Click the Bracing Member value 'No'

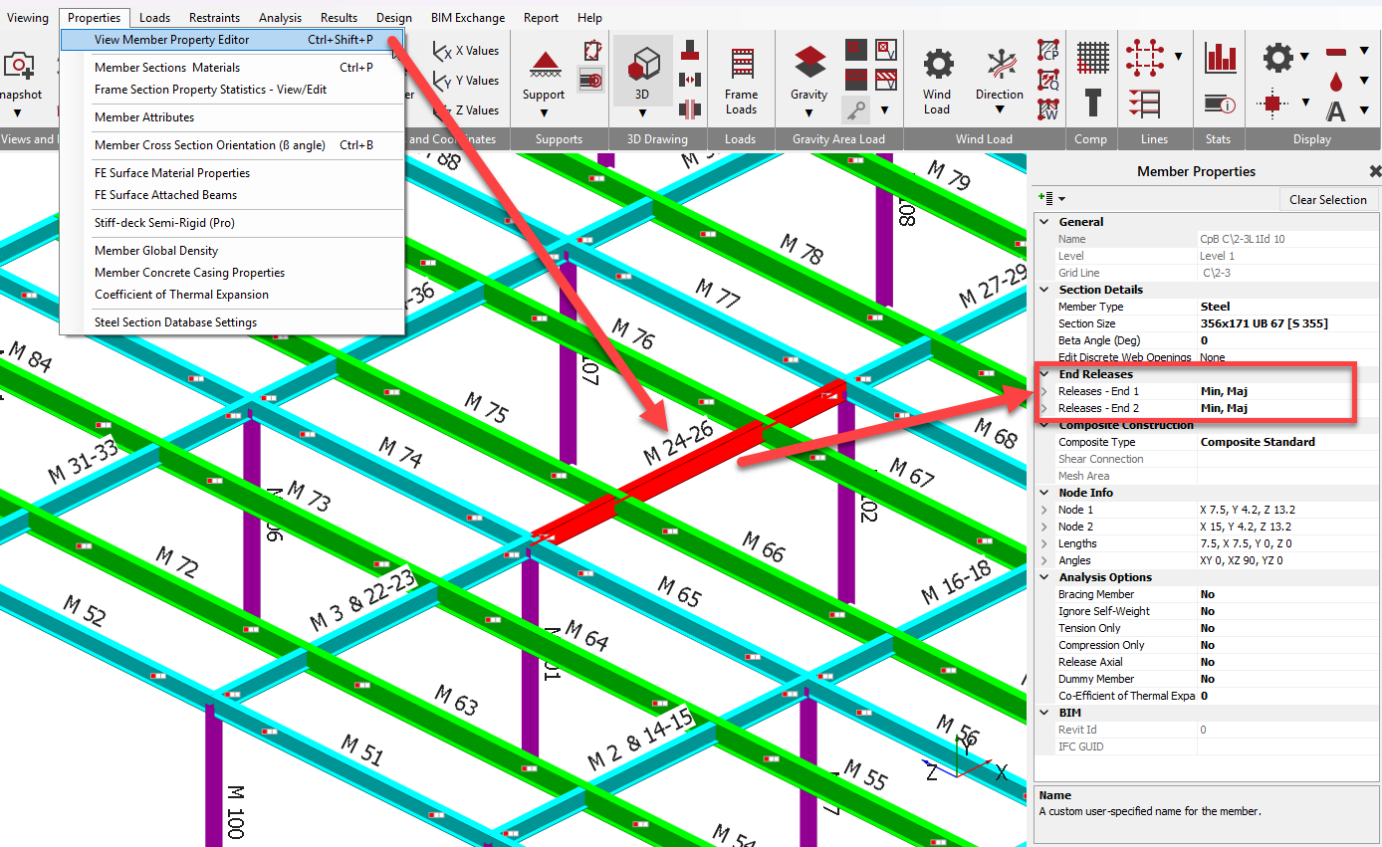[1208, 594]
